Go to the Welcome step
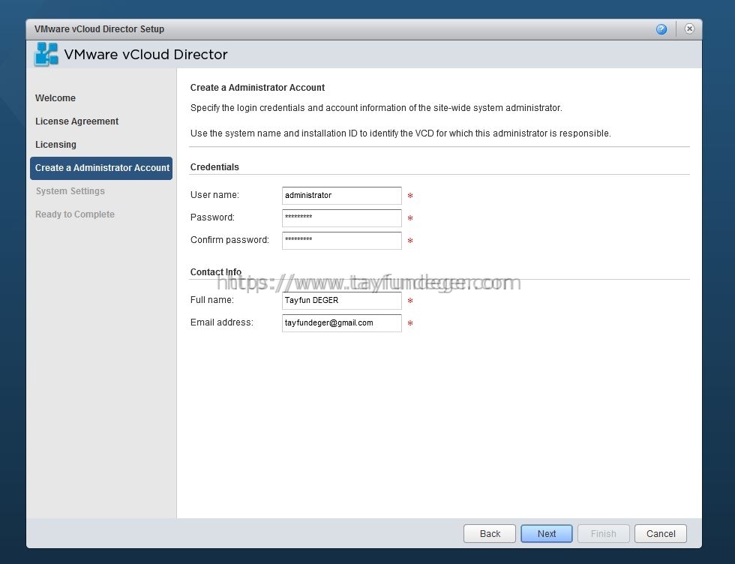The image size is (735, 564). (x=55, y=98)
